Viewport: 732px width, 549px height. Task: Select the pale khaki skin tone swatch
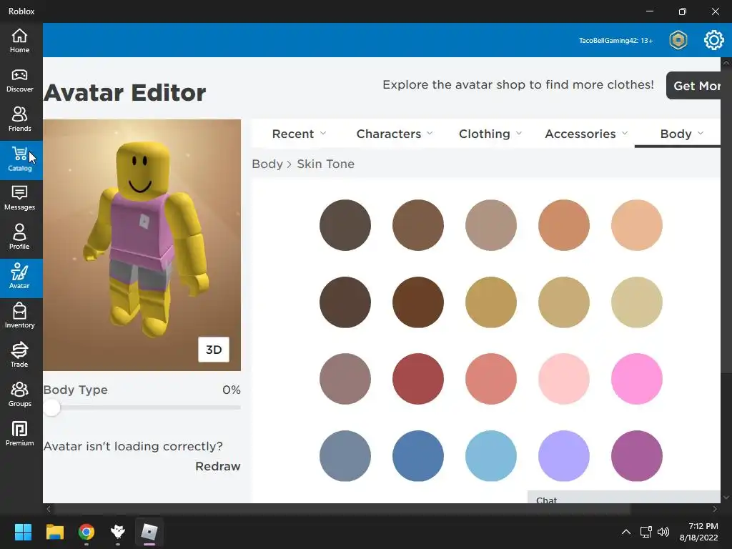pyautogui.click(x=636, y=302)
